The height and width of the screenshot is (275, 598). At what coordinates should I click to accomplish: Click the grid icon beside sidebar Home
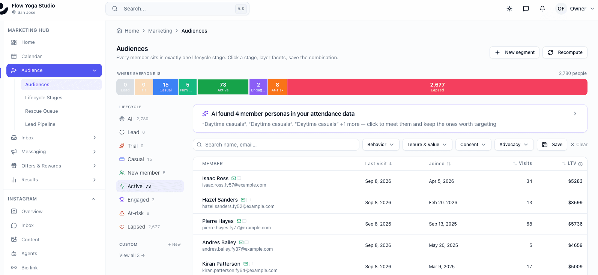(x=14, y=42)
